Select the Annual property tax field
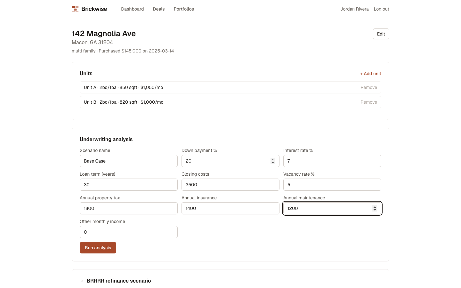 (x=129, y=208)
